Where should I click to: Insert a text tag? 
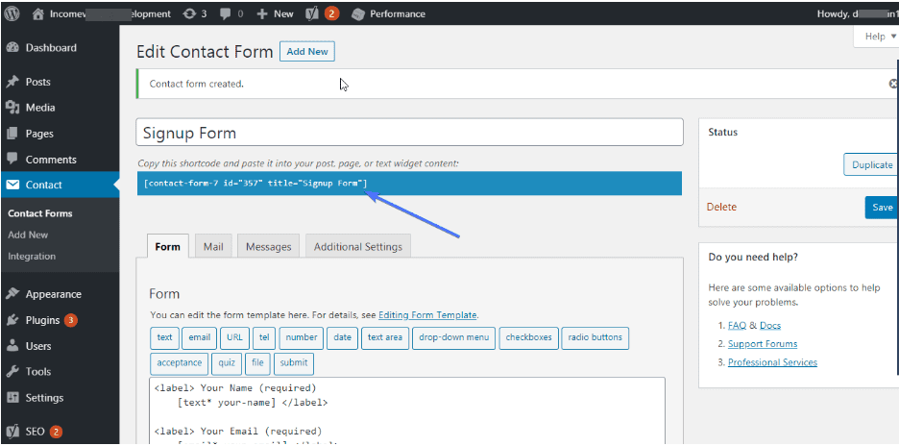(164, 337)
